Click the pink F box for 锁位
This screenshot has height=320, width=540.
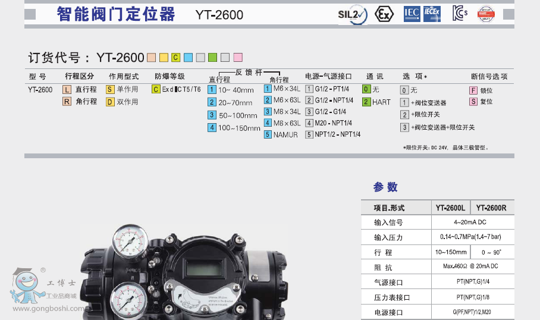(473, 90)
